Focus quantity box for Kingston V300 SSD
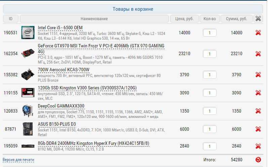This screenshot has height=167, width=268. pyautogui.click(x=209, y=93)
